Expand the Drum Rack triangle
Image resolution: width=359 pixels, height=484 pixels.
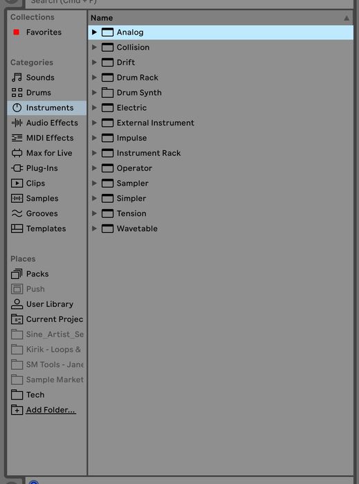94,78
